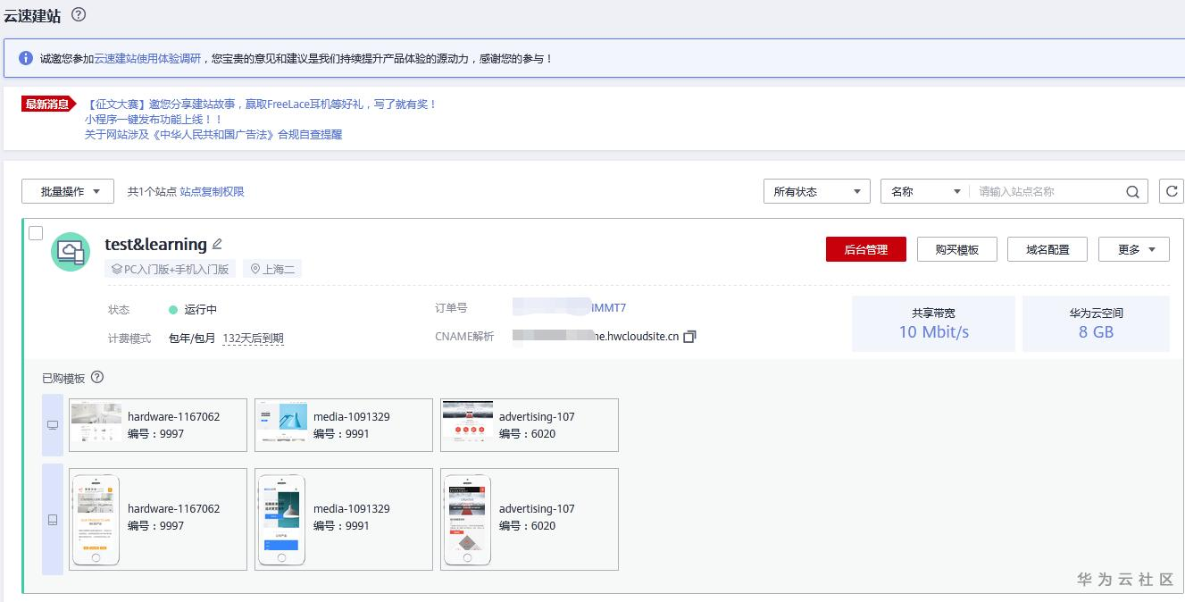The height and width of the screenshot is (602, 1185).
Task: Open the 云速建站使用体验调研 link
Action: (147, 58)
